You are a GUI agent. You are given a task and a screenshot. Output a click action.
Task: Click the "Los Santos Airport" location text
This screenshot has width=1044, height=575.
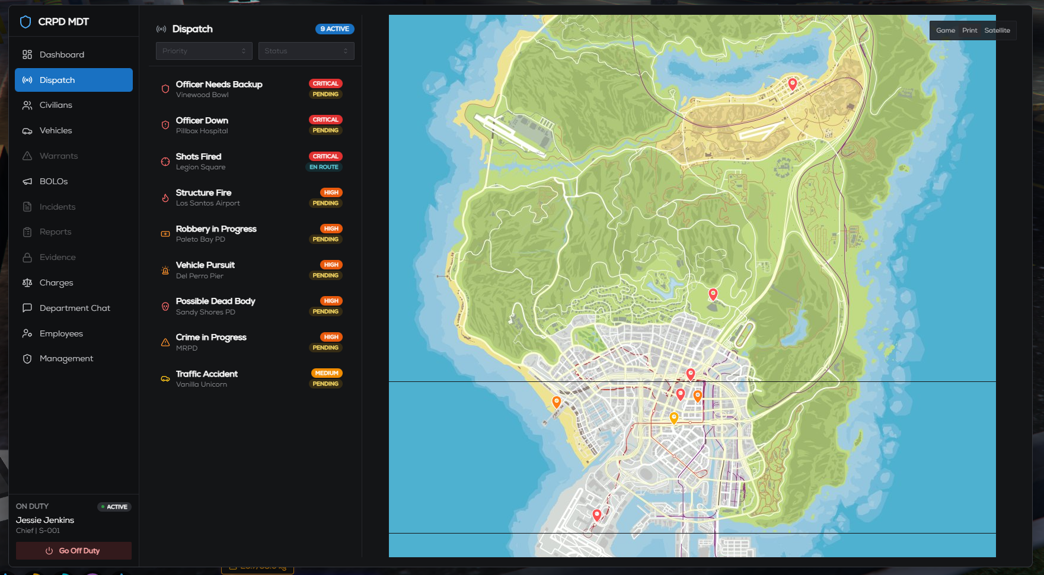(x=208, y=204)
